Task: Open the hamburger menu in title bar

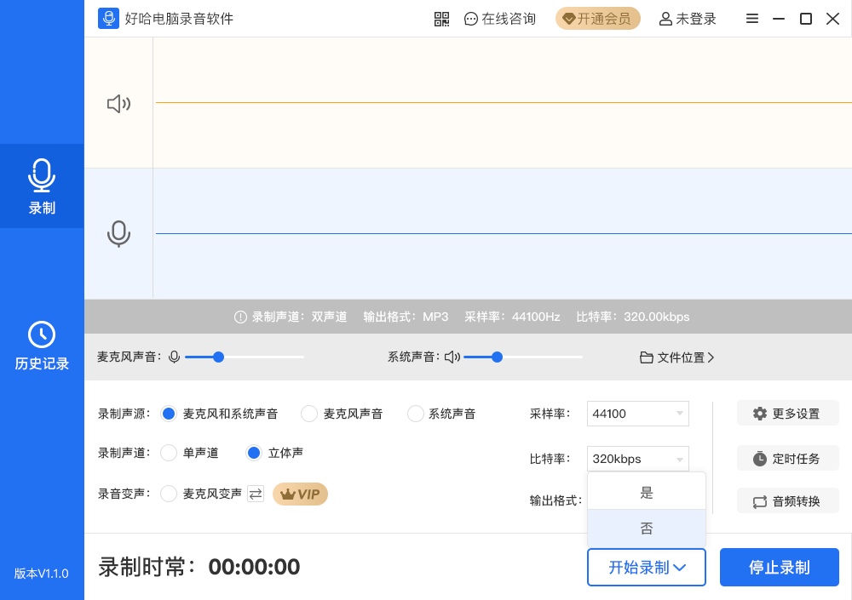Action: (751, 18)
